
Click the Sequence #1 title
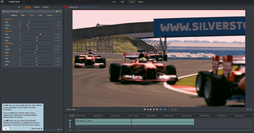click(74, 7)
